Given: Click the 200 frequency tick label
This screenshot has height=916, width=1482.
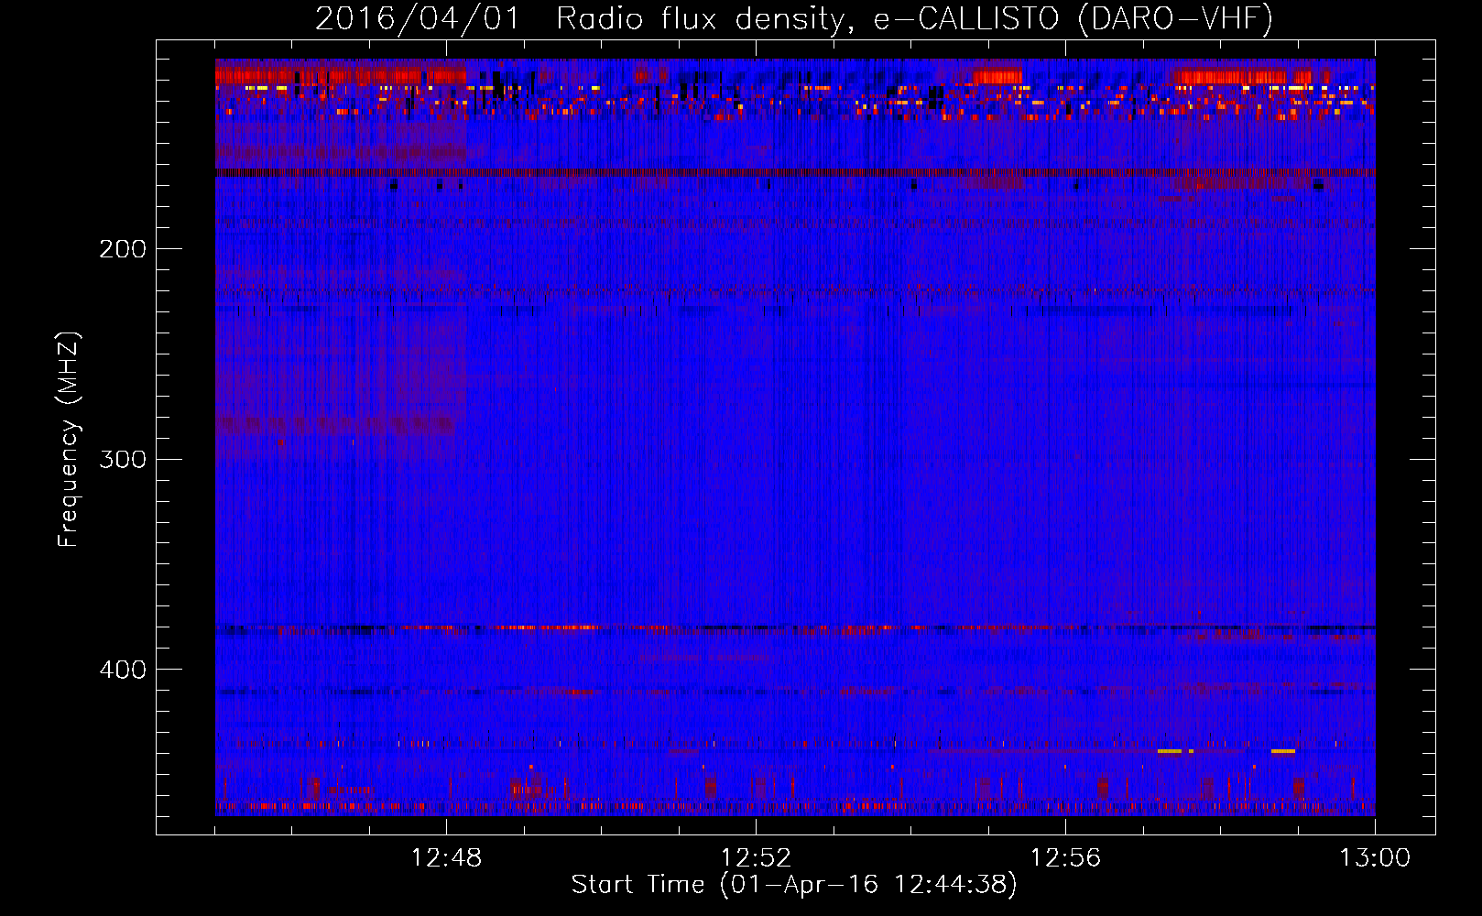Looking at the screenshot, I should point(123,249).
